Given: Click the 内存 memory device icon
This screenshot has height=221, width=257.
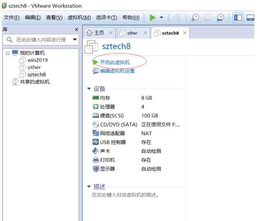Looking at the screenshot, I should coord(96,98).
